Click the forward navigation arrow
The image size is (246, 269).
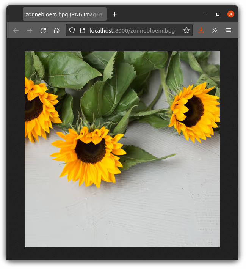(30, 30)
